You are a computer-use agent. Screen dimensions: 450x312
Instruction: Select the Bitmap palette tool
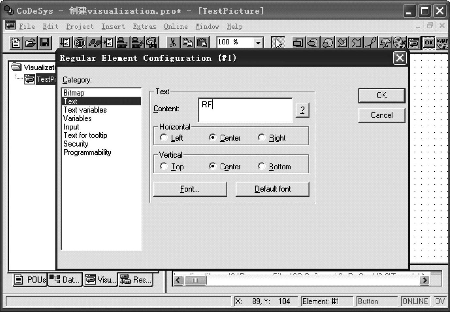399,43
